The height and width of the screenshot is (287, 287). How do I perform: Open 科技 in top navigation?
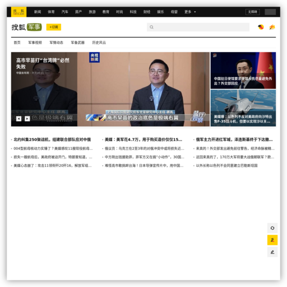[133, 12]
